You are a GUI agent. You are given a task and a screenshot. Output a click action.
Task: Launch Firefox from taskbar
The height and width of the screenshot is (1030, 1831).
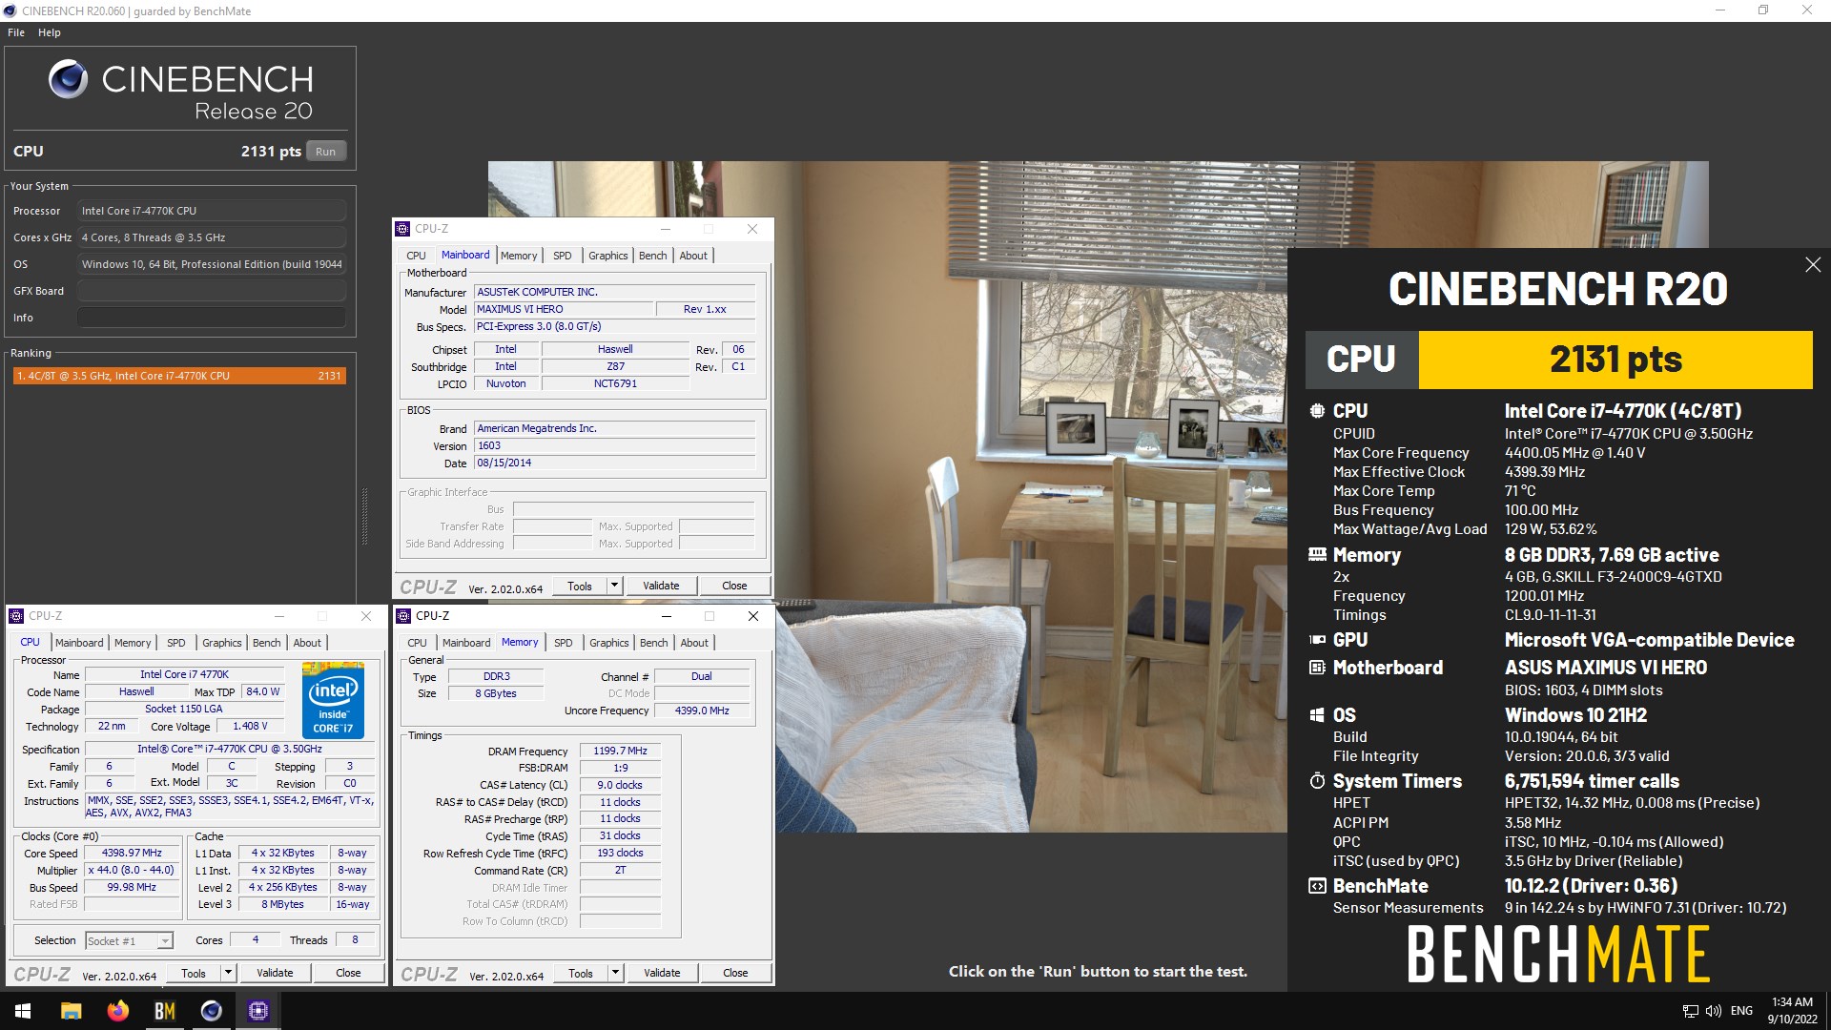117,1011
